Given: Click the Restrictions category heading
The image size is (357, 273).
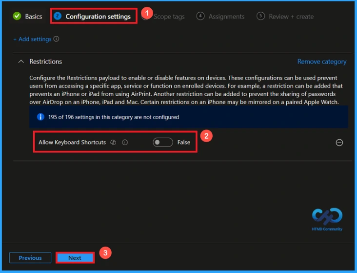Looking at the screenshot, I should pos(45,62).
